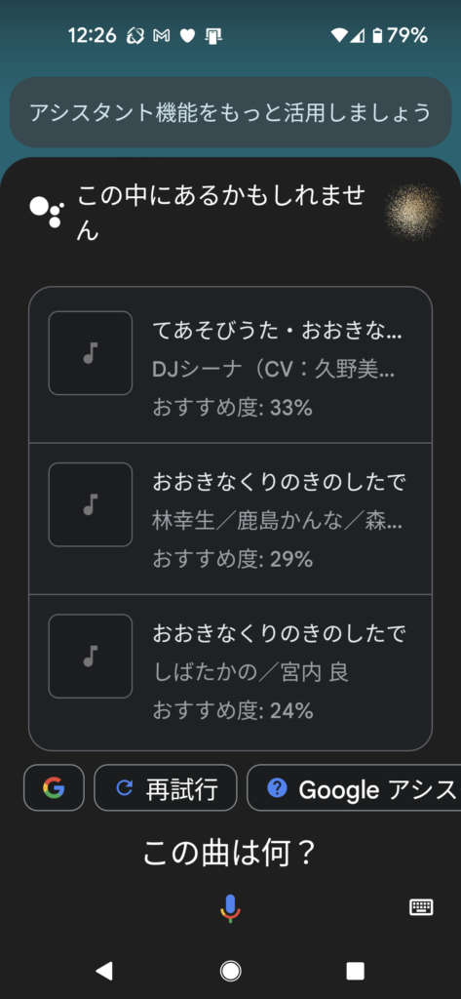Select the song てあそびうた・おおきな… result
This screenshot has width=461, height=999.
230,365
